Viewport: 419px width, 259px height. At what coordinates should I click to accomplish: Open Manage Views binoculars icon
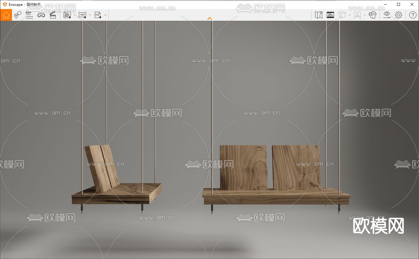[41, 15]
